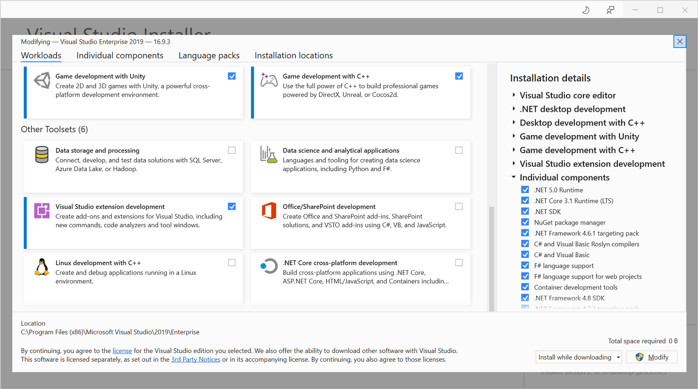This screenshot has width=698, height=389.
Task: Click the Linux development with C++ card title
Action: pyautogui.click(x=98, y=263)
